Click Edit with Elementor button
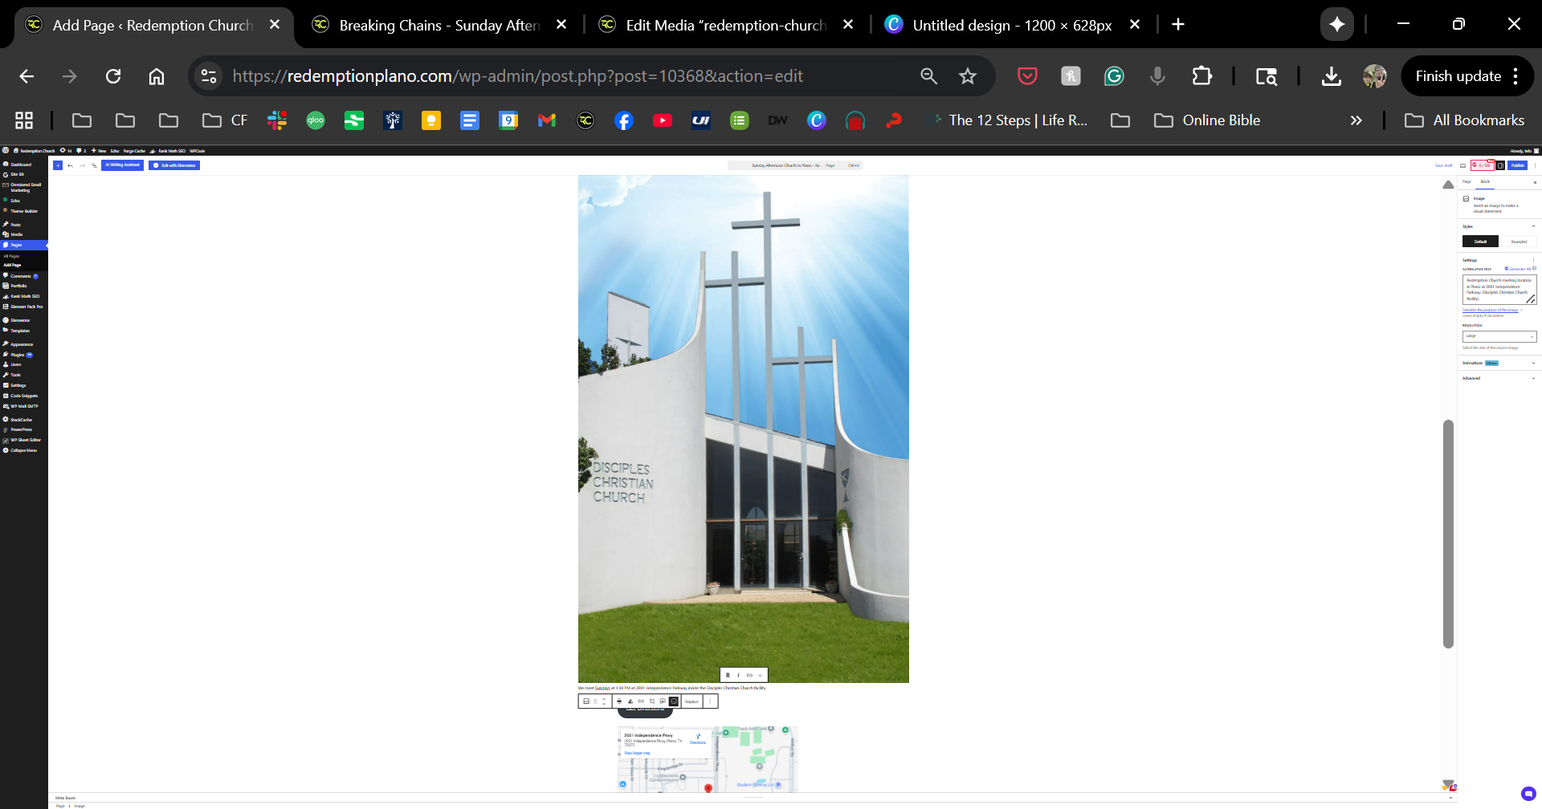The width and height of the screenshot is (1542, 809). click(x=174, y=165)
